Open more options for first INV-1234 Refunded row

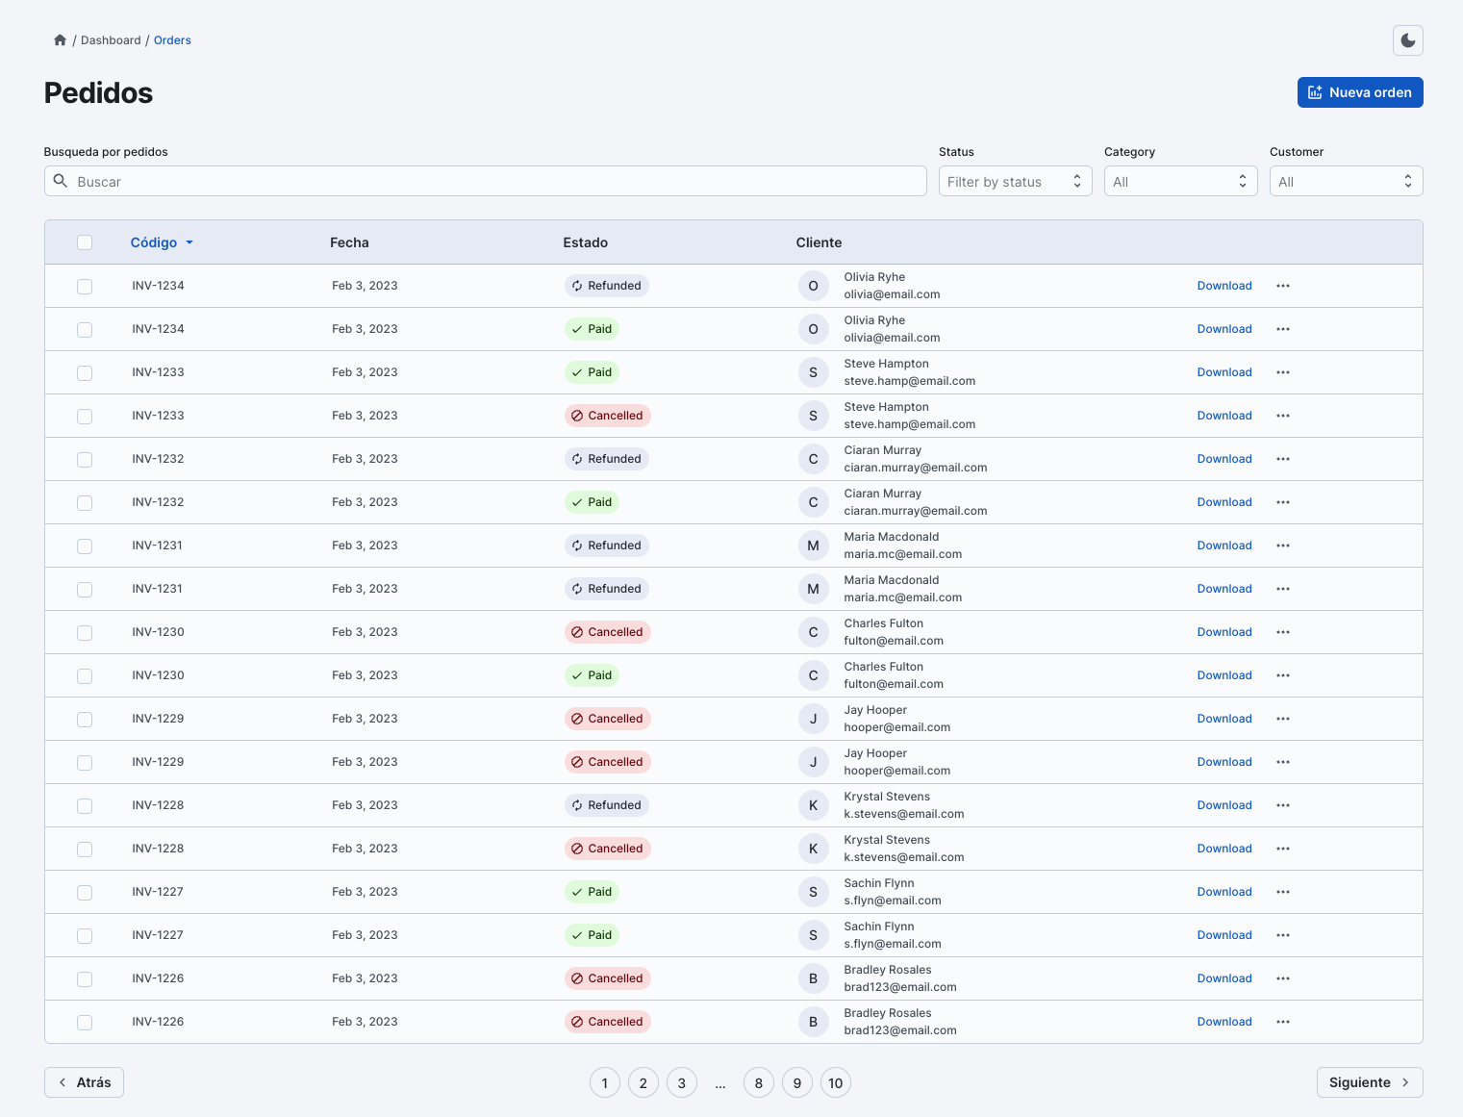point(1283,286)
